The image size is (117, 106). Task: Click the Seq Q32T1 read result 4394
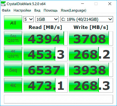click(x=45, y=38)
